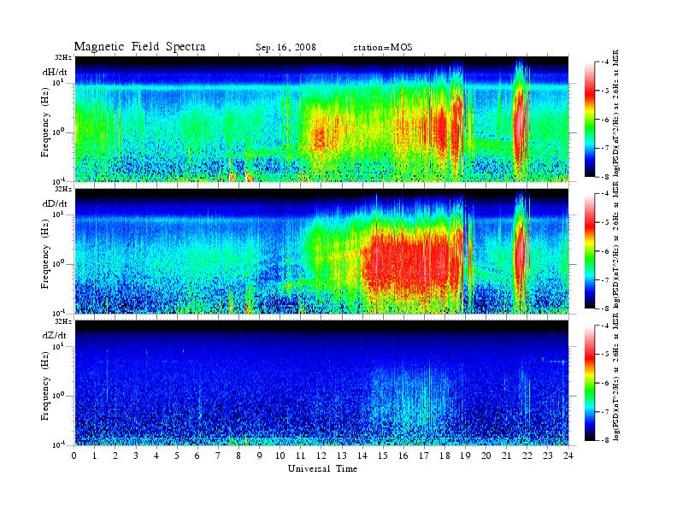Click the "32Hz" label atop the dH/dt panel

(63, 57)
